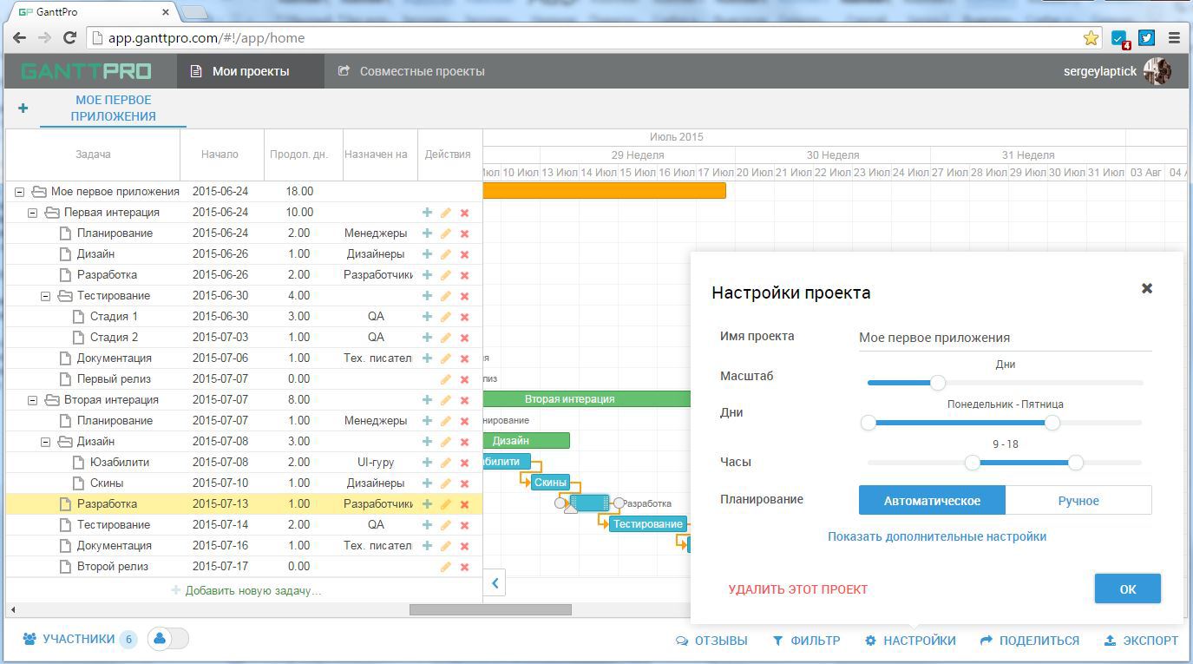Delete the Тестирование 2015-07-14 task

click(x=465, y=525)
